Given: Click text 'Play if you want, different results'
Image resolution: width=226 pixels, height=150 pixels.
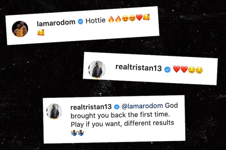Looking at the screenshot, I should click(x=122, y=123).
